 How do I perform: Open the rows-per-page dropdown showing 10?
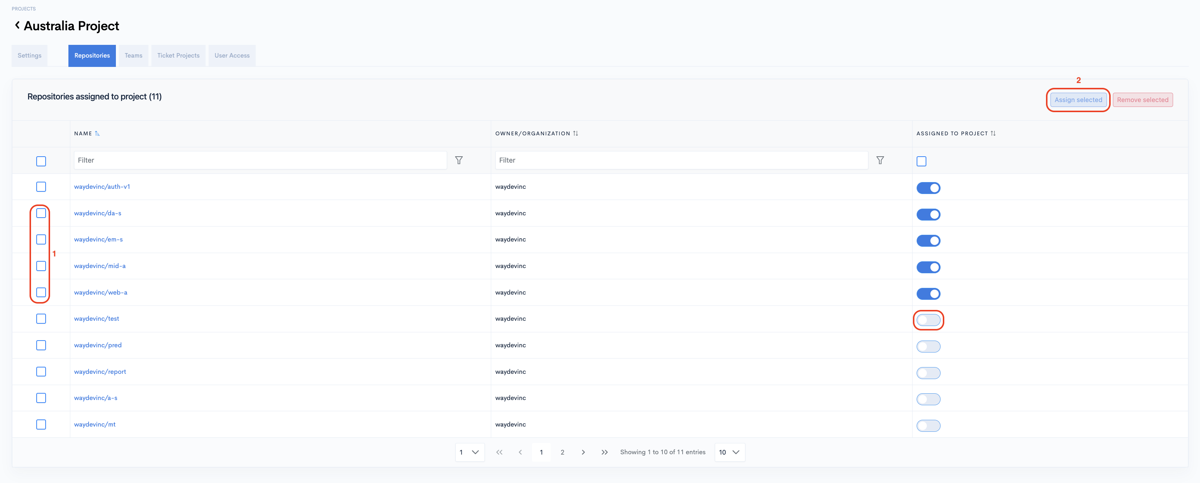point(729,452)
